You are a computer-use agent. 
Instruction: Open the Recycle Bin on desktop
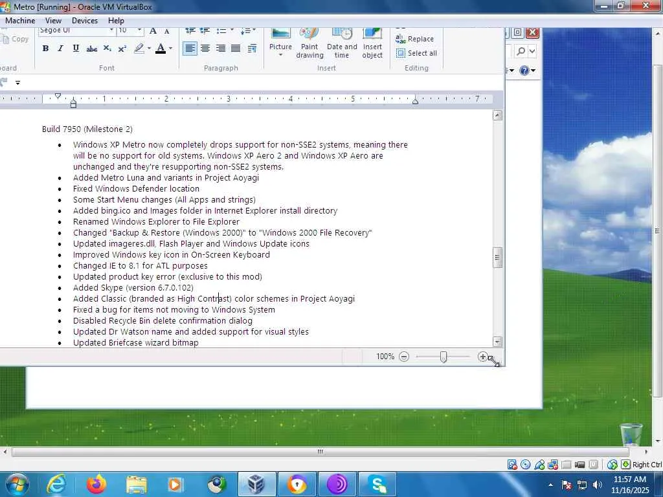click(631, 434)
